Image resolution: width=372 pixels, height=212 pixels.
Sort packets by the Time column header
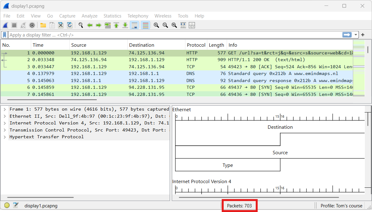[x=50, y=45]
